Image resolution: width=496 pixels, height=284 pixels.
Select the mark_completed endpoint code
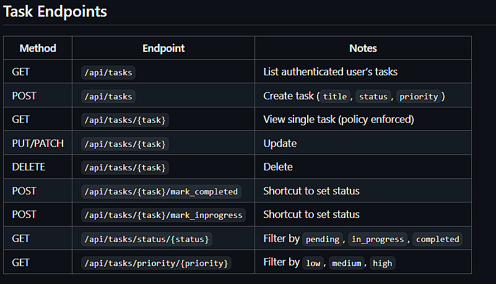click(x=161, y=191)
